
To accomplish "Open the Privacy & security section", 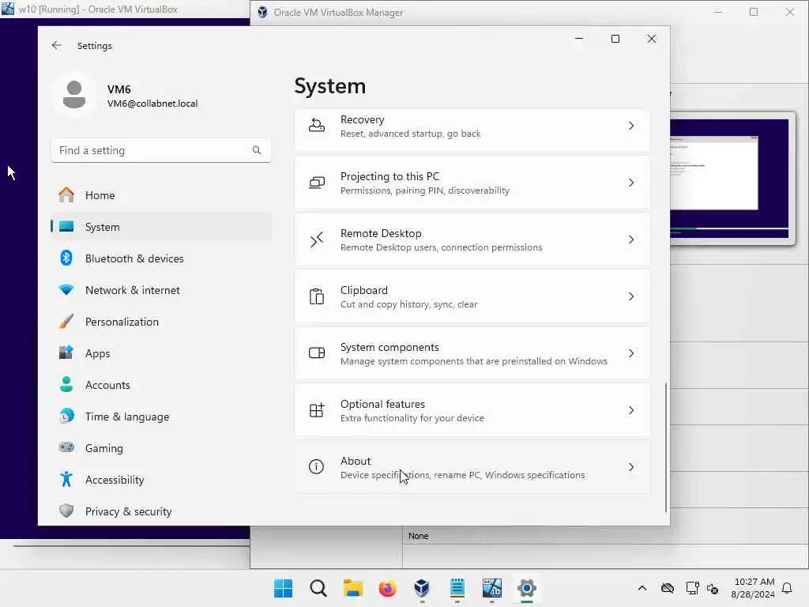I will [x=161, y=511].
